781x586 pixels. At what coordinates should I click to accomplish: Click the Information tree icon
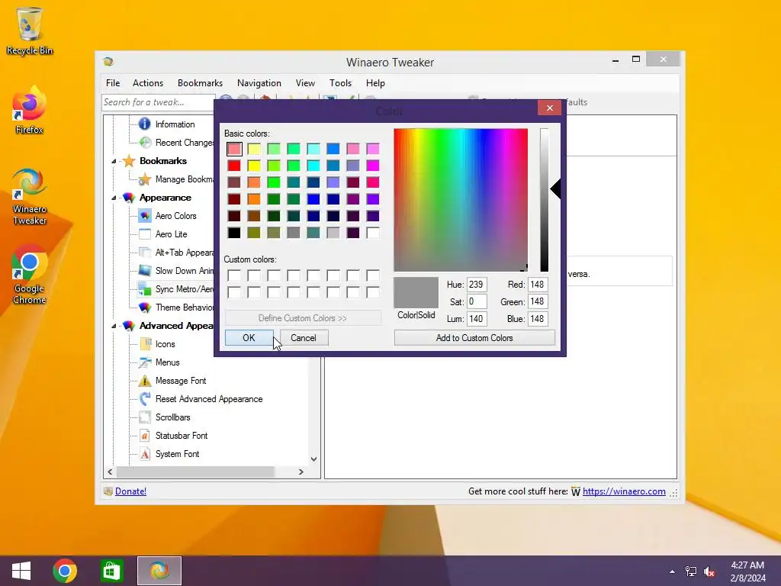pos(144,124)
